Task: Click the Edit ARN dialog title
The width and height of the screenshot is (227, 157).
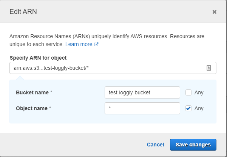Action: point(23,12)
